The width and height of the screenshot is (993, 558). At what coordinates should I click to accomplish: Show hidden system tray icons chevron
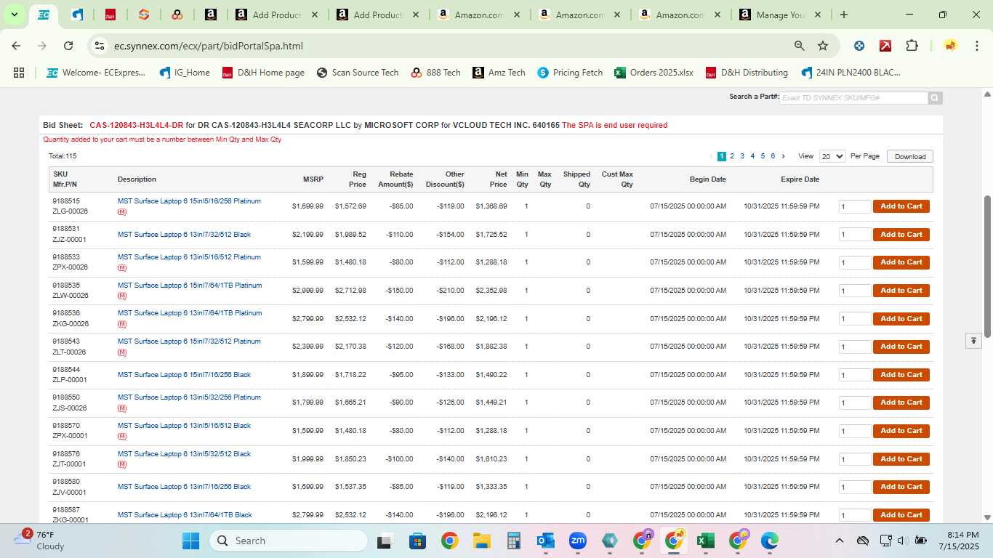coord(839,541)
